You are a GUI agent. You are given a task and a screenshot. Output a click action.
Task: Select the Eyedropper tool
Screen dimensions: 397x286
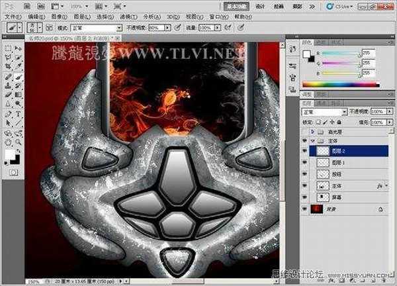point(18,66)
